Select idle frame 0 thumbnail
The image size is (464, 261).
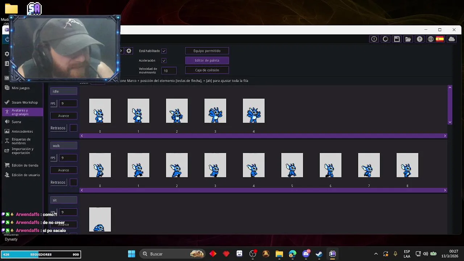(100, 111)
